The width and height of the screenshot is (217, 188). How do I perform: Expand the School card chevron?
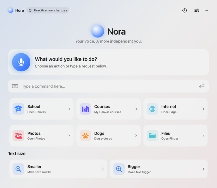[69, 109]
